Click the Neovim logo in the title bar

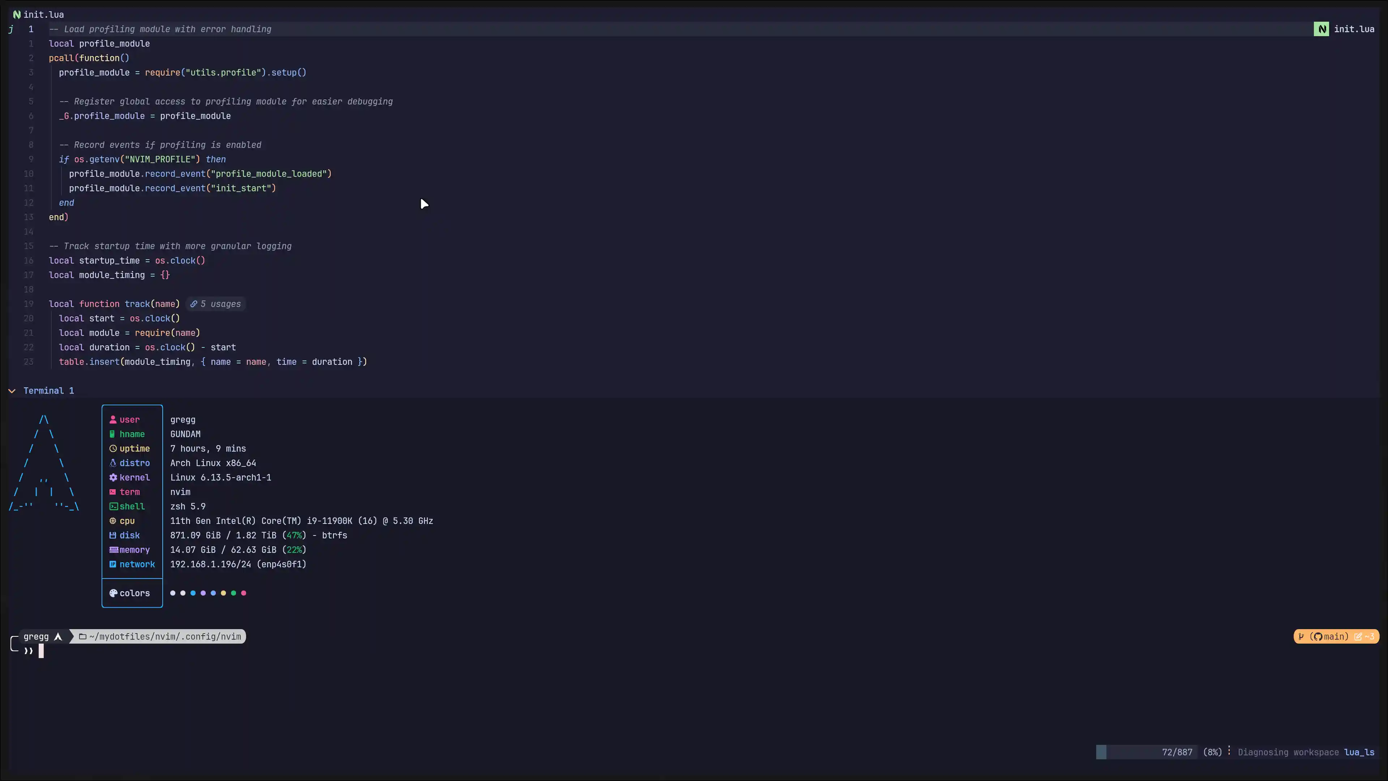point(17,14)
